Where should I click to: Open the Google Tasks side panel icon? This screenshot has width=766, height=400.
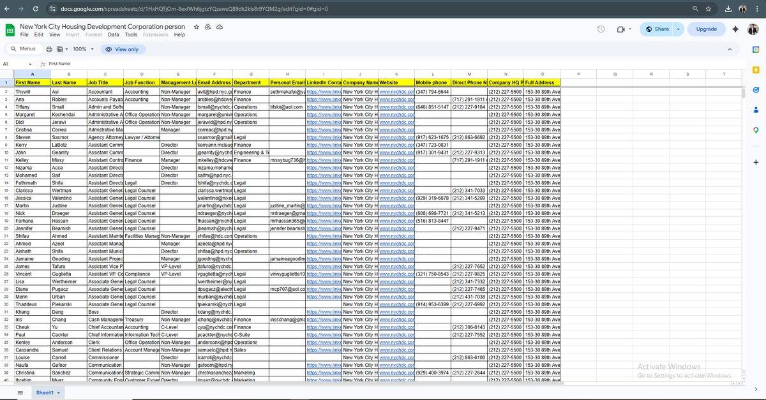(756, 90)
